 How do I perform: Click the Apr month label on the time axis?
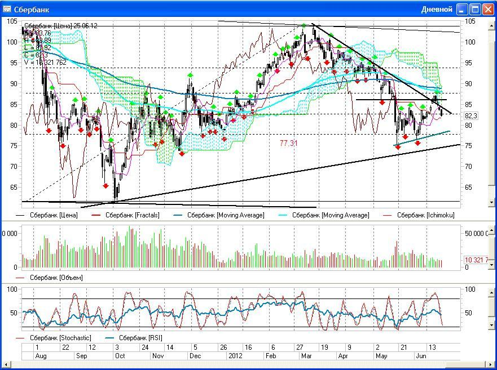click(343, 356)
